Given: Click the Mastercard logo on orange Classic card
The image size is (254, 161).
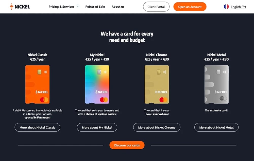Looking at the screenshot, I should 44,100.
